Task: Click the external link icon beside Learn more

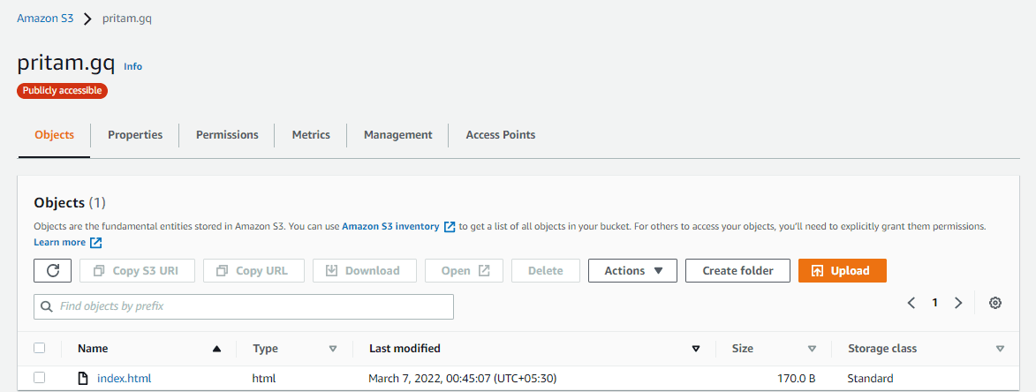Action: coord(95,242)
